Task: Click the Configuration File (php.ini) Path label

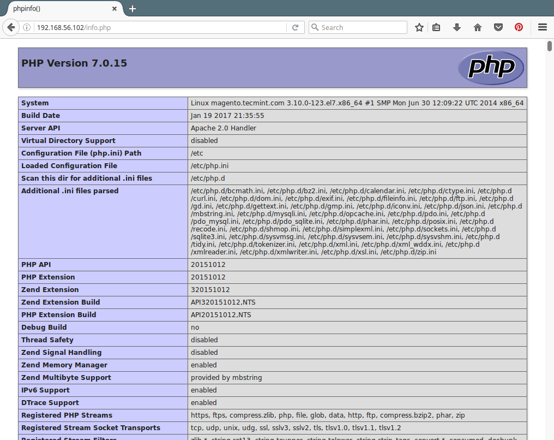Action: click(x=81, y=153)
